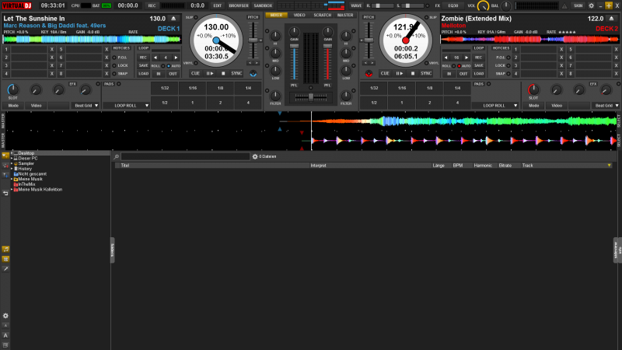
Task: Click the SKIN button in top bar
Action: [578, 5]
